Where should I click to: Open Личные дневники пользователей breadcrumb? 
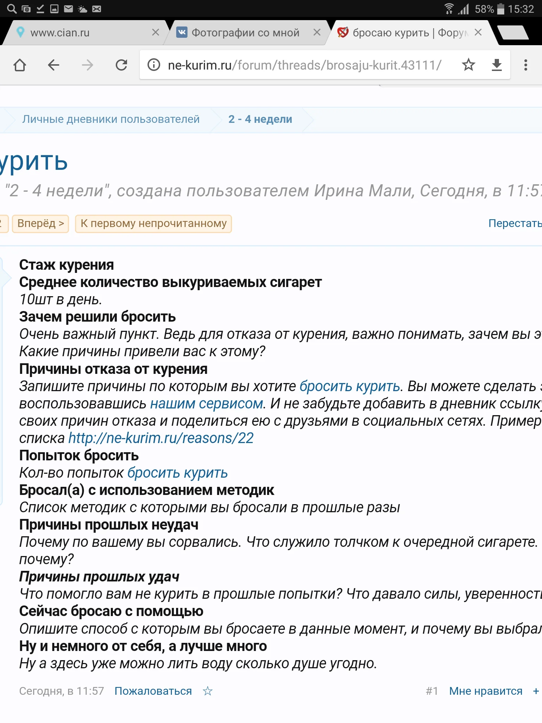(x=111, y=119)
